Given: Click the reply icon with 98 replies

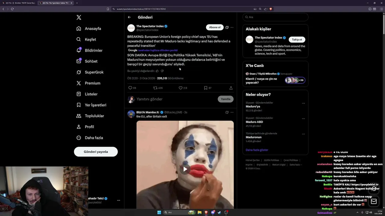Looking at the screenshot, I should [x=130, y=88].
